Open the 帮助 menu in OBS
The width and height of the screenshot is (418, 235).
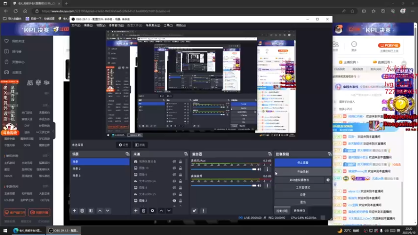[181, 25]
